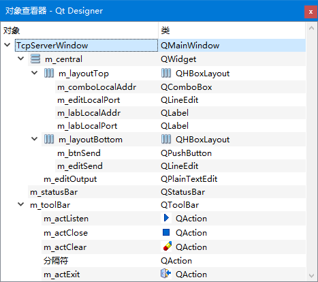Click the m_layoutTop horizontal layout icon
Image resolution: width=318 pixels, height=282 pixels.
49,73
